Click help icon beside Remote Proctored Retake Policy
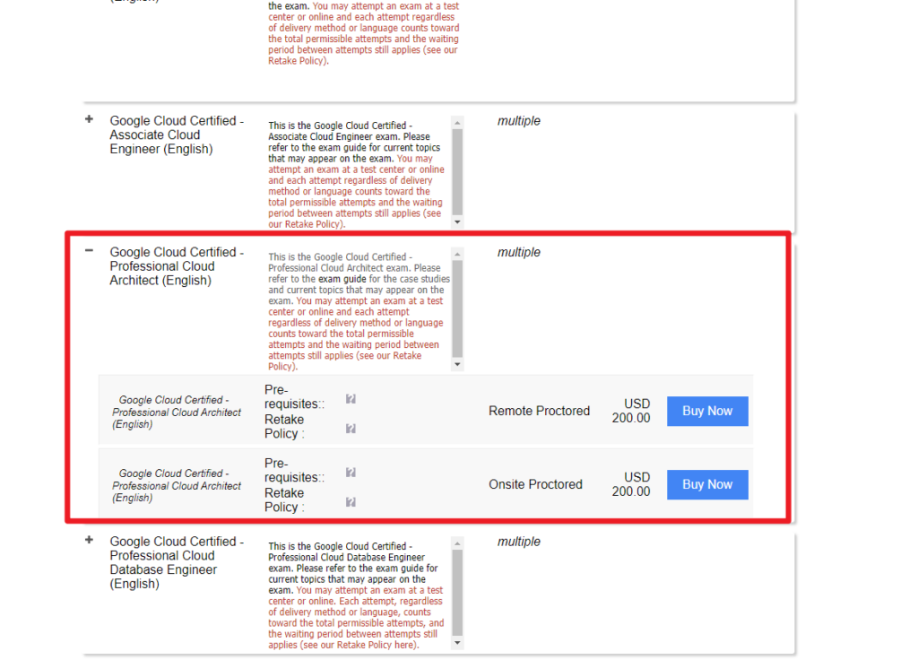The width and height of the screenshot is (918, 660). click(x=351, y=429)
